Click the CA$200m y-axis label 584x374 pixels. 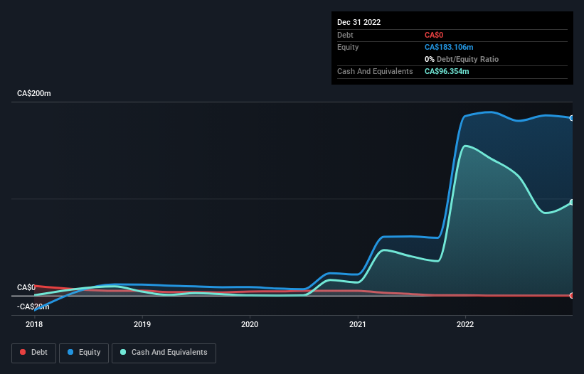click(x=34, y=93)
